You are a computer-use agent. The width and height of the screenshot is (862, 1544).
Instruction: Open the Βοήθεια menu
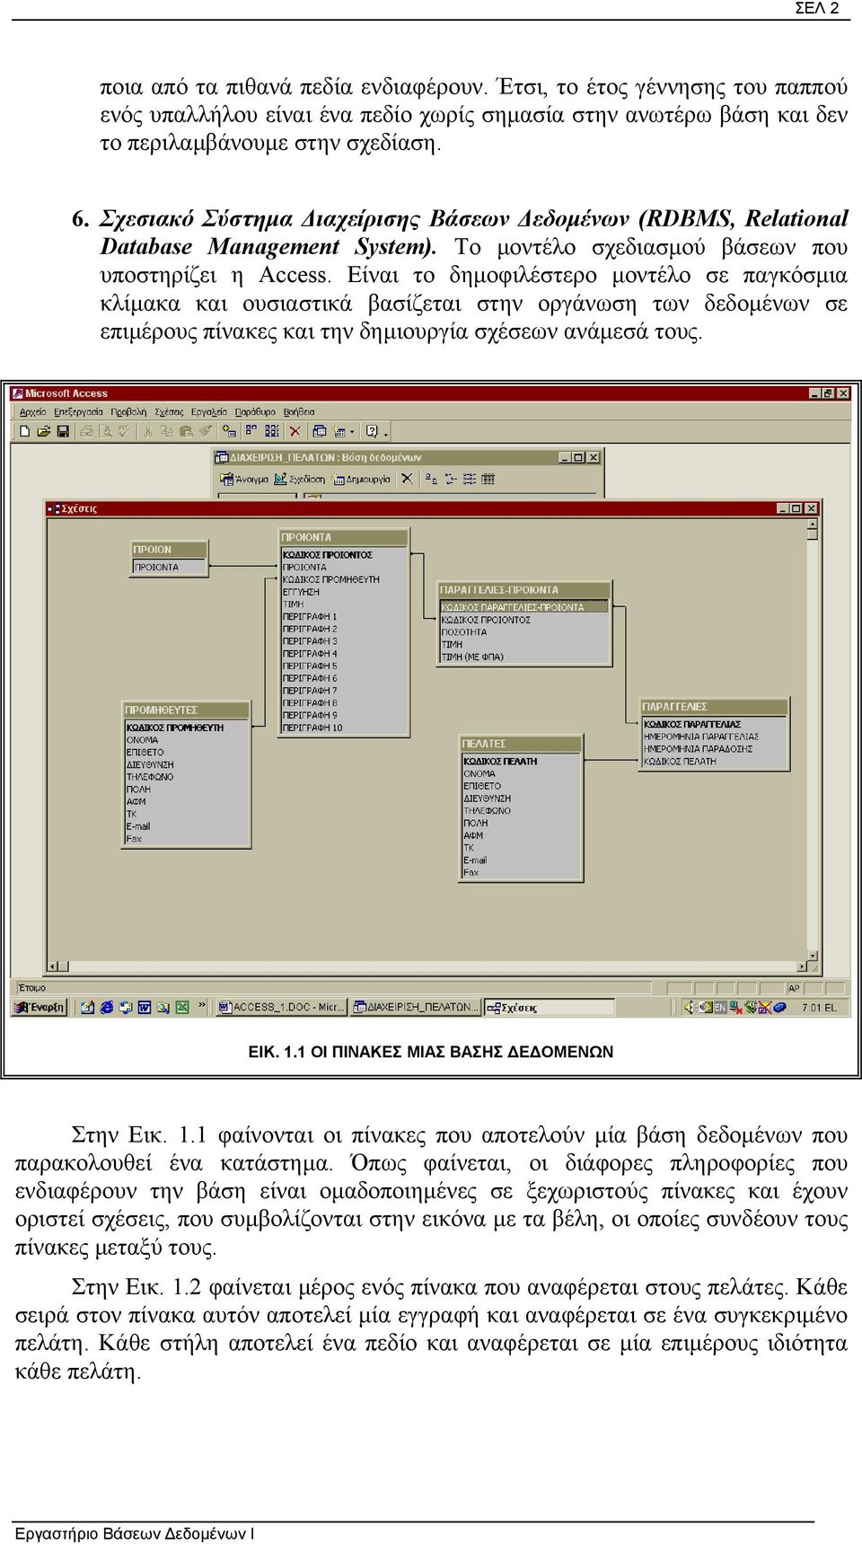pos(299,412)
